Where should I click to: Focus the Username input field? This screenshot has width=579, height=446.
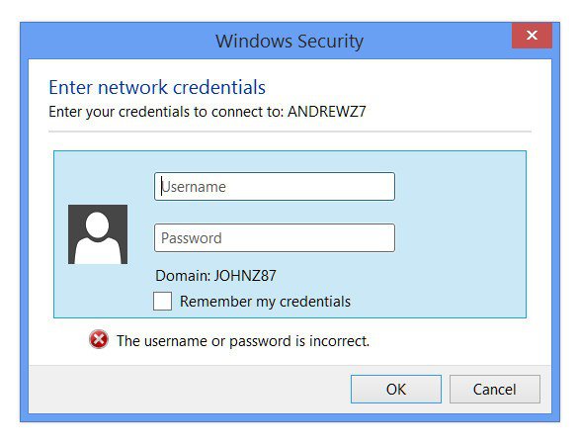pyautogui.click(x=275, y=187)
